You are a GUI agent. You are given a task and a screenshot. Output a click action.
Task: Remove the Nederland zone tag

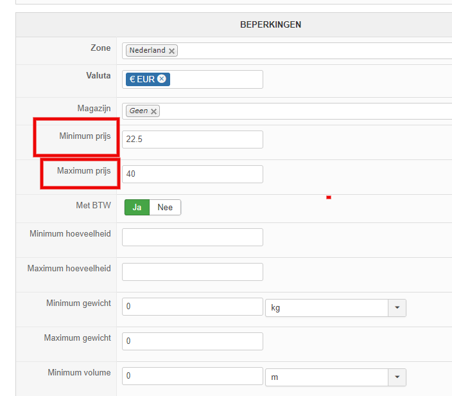click(172, 51)
